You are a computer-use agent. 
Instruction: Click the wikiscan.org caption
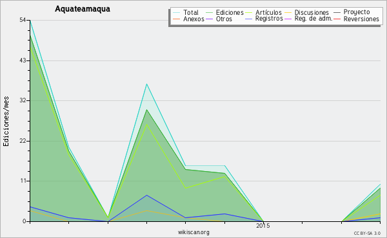tap(193, 232)
